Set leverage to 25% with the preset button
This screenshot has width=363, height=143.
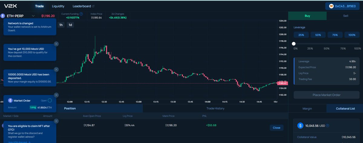[x=301, y=35]
